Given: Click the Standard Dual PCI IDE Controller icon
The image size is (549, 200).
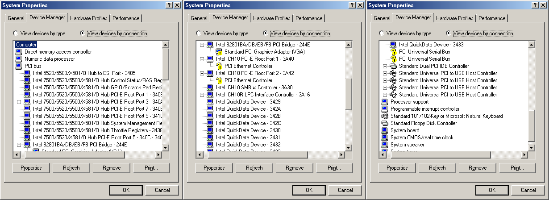Looking at the screenshot, I should coord(393,66).
